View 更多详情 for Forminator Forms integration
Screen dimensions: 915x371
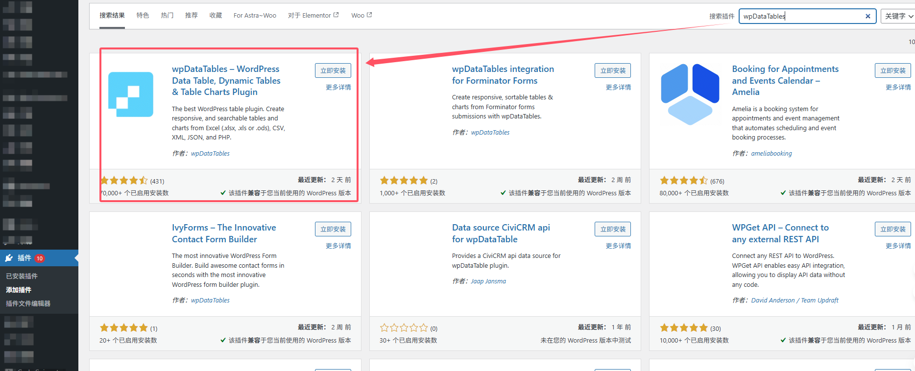[618, 87]
